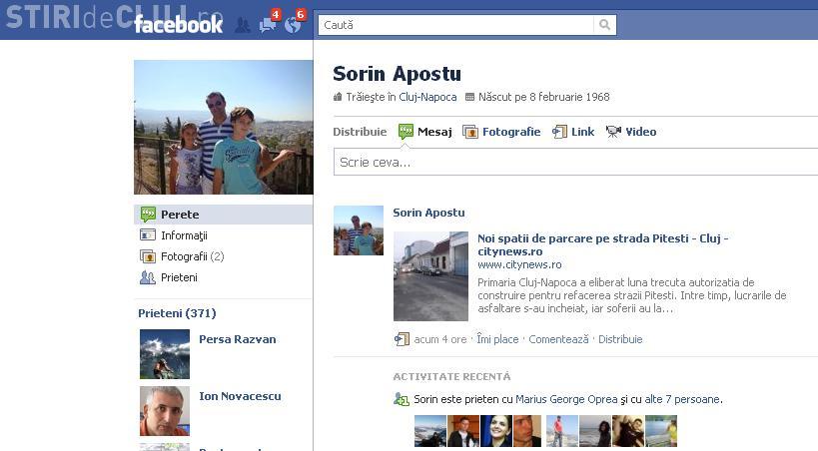Open the globe notifications icon
The width and height of the screenshot is (818, 451).
293,25
